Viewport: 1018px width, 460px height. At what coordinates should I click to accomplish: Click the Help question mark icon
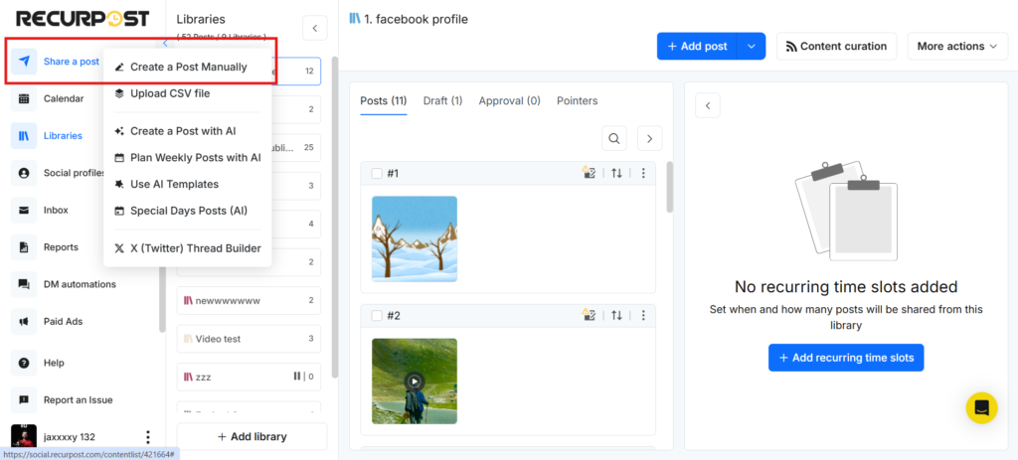tap(24, 363)
